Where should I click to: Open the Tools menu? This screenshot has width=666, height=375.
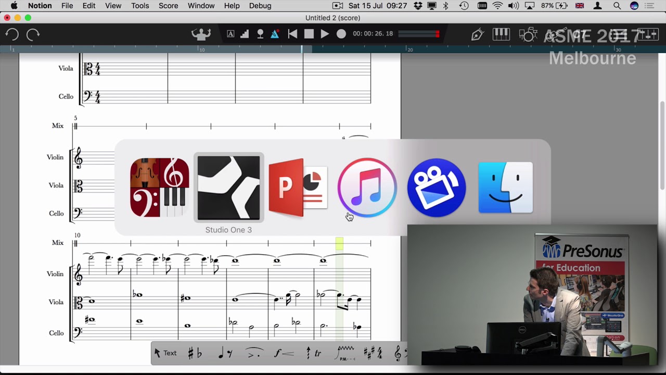[140, 6]
